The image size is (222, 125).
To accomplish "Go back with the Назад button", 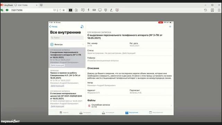I will pos(53,26).
